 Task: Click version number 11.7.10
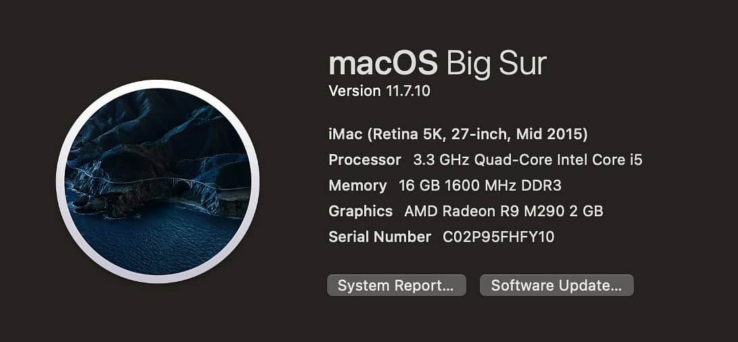(x=408, y=91)
